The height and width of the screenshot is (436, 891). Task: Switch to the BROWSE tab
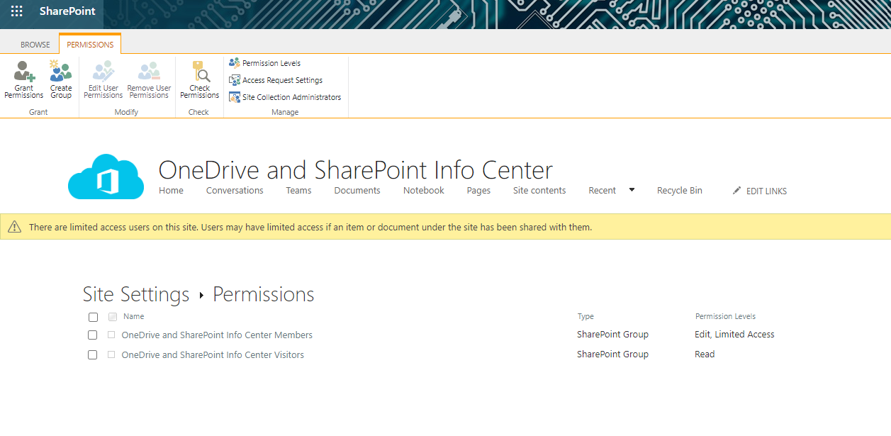[x=35, y=44]
